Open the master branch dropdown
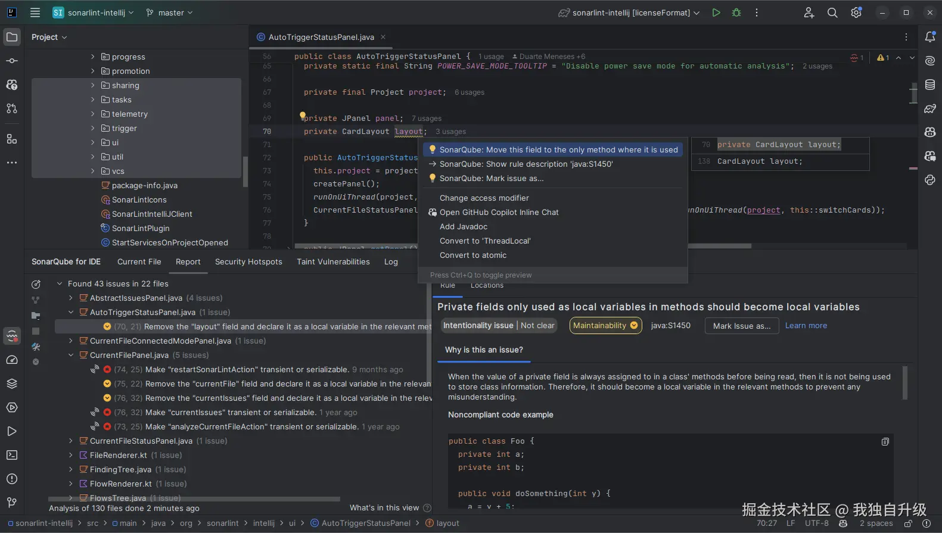The image size is (942, 533). tap(170, 13)
